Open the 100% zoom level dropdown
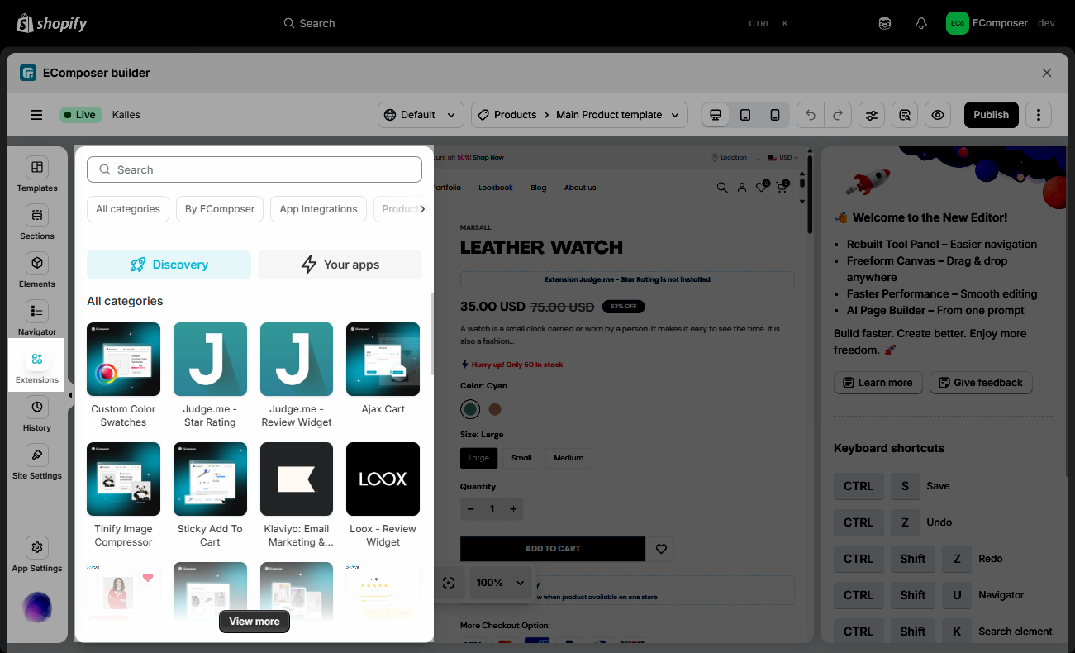 tap(500, 583)
